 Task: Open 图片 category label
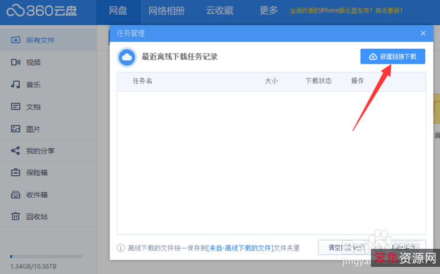pyautogui.click(x=33, y=129)
